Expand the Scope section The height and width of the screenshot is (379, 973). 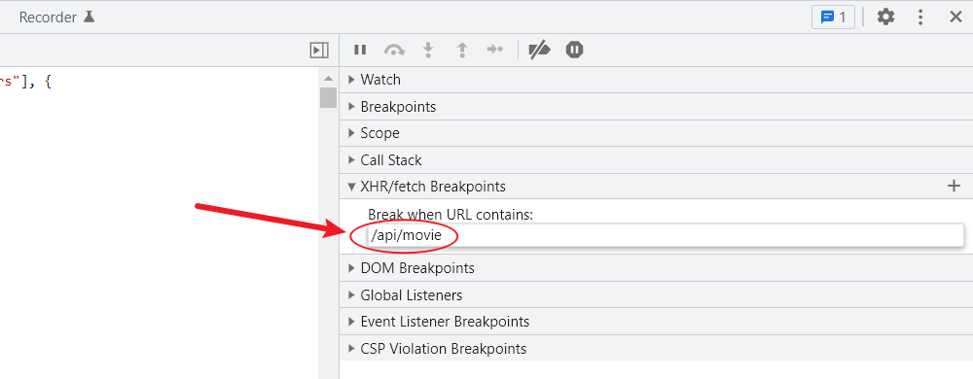tap(656, 133)
